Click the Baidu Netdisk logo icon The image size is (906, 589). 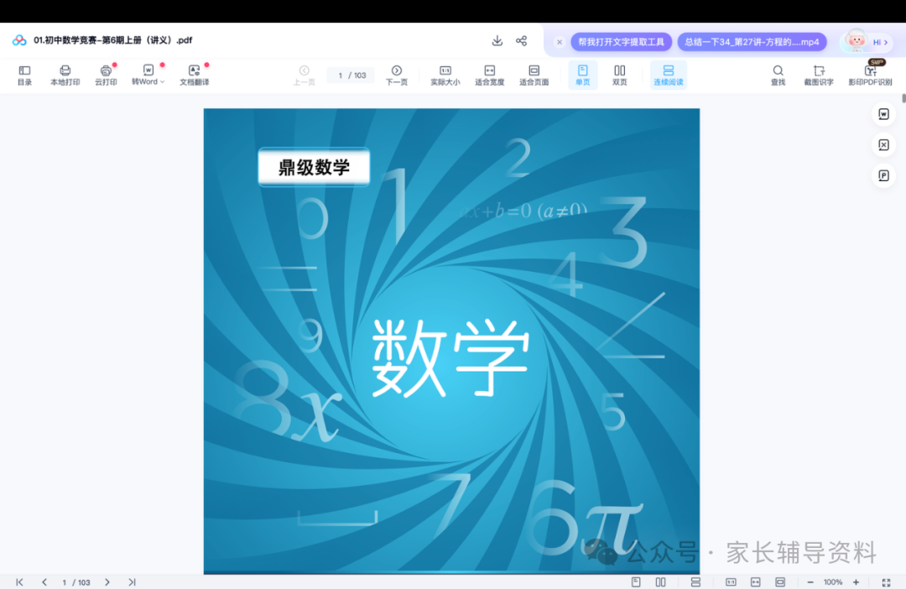click(x=19, y=40)
